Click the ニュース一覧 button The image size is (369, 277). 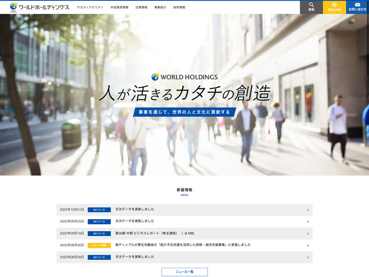[184, 272]
